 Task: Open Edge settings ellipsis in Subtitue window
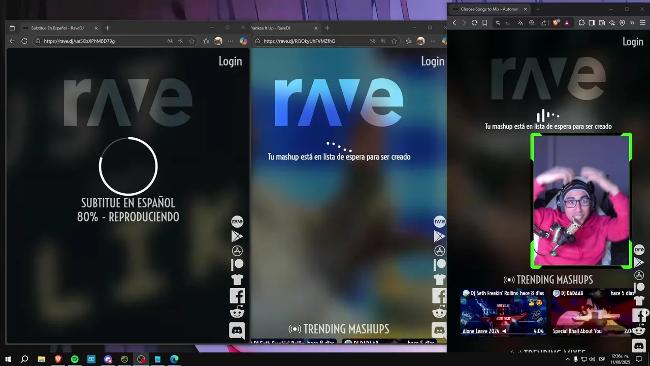coord(231,41)
